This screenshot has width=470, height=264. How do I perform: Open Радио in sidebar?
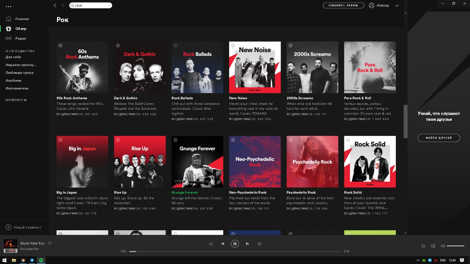(21, 38)
